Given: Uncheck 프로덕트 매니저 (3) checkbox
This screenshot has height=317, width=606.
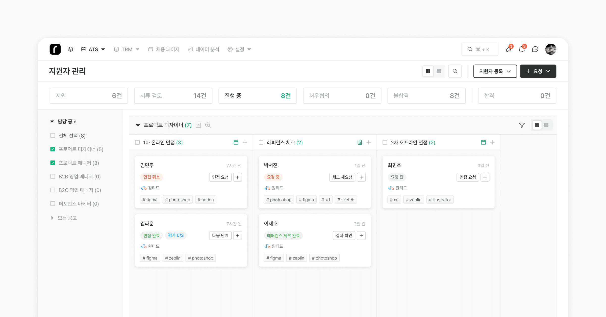Looking at the screenshot, I should (x=53, y=163).
